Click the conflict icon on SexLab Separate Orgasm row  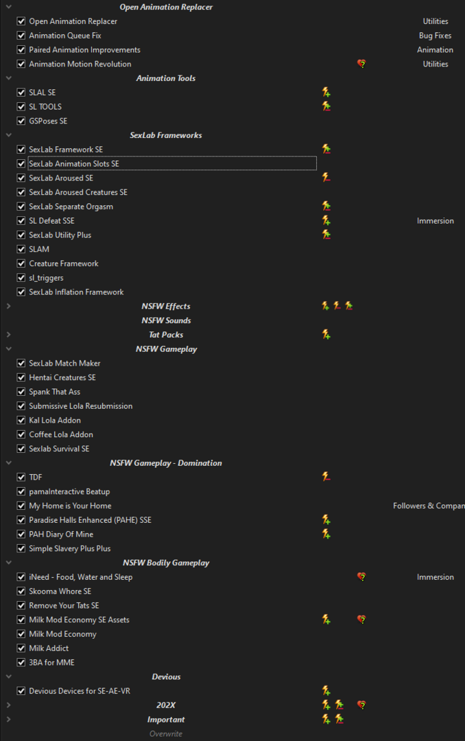tap(326, 206)
